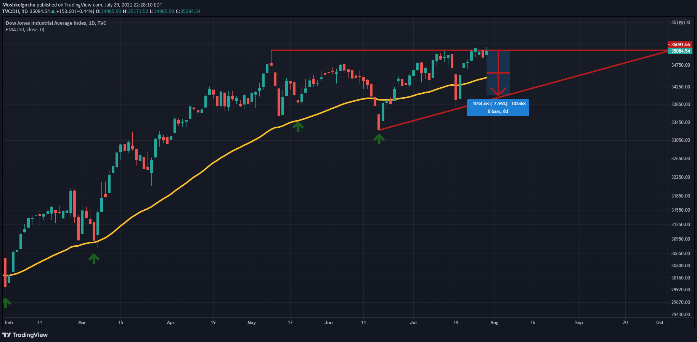Click the Dow Jones Industrial Average Index legend title

pyautogui.click(x=56, y=23)
